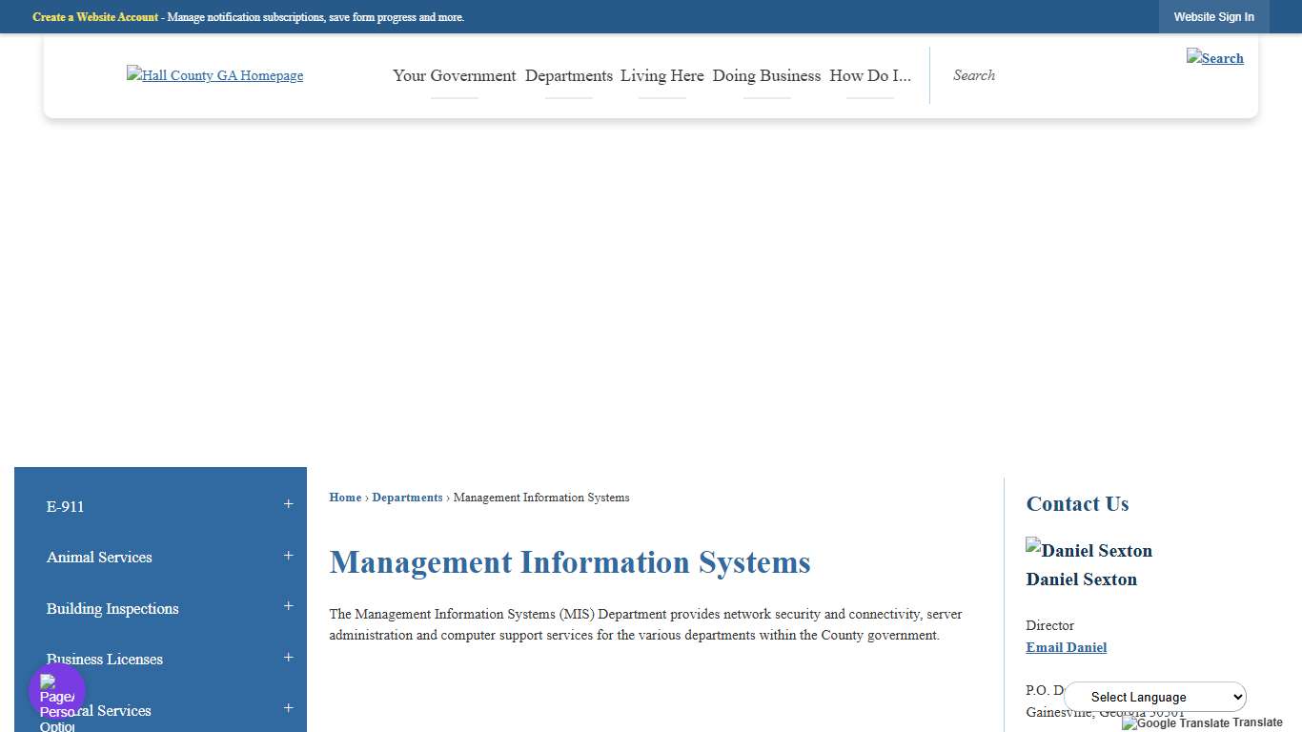Click the Search magnifying glass icon
Screen dimensions: 1302x732
tap(1215, 58)
